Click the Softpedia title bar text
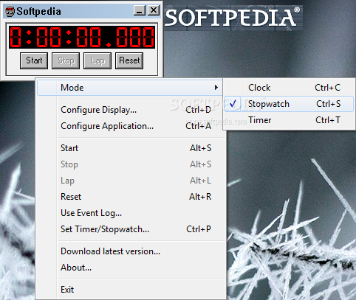This screenshot has height=300, width=356. 38,11
